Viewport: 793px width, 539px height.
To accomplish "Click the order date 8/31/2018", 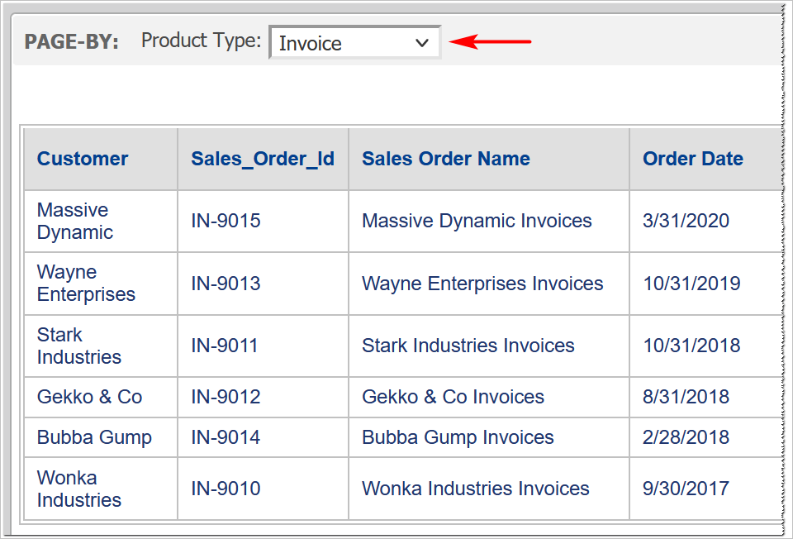I will pos(686,397).
